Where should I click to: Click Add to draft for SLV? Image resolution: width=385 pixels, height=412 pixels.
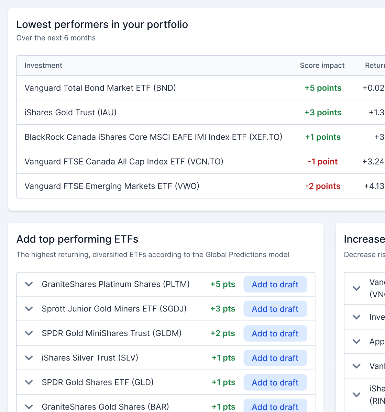coord(275,358)
